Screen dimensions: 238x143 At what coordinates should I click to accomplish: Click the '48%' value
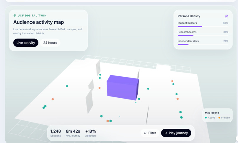225,23
